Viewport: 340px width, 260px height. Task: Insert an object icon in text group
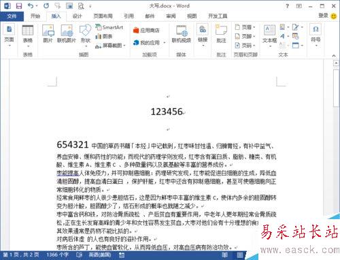click(296, 45)
